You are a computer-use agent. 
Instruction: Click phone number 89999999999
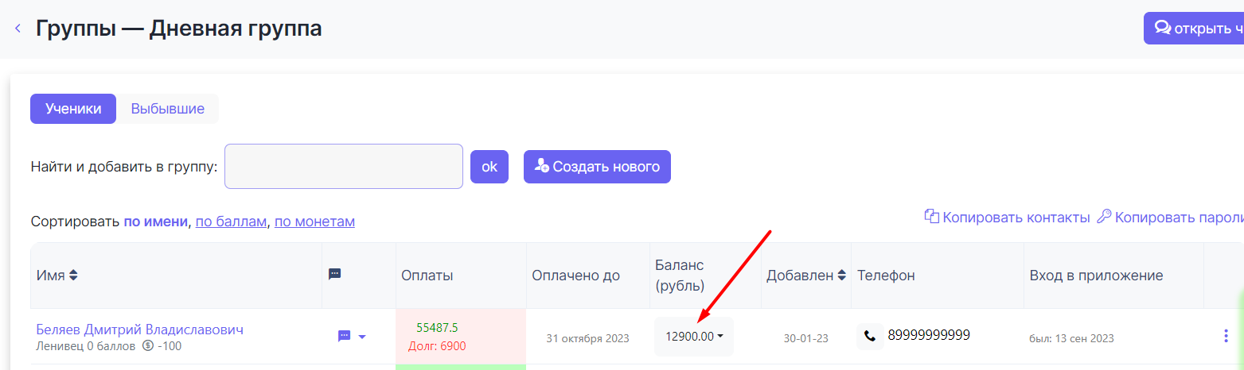[x=929, y=335]
